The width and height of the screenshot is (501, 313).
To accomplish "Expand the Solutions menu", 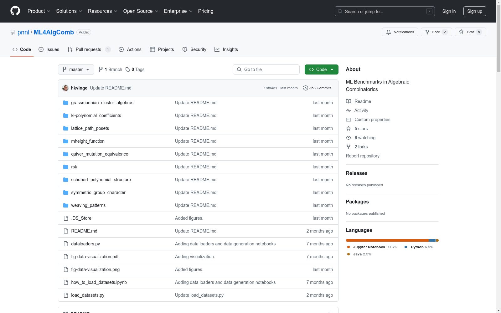I will pos(69,11).
